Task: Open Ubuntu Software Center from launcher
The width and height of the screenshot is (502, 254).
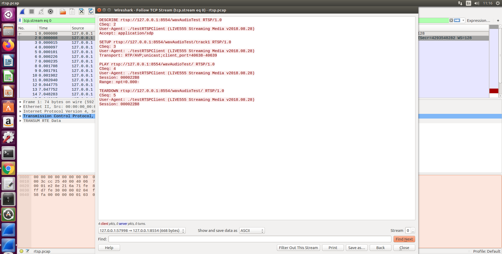Action: [8, 107]
